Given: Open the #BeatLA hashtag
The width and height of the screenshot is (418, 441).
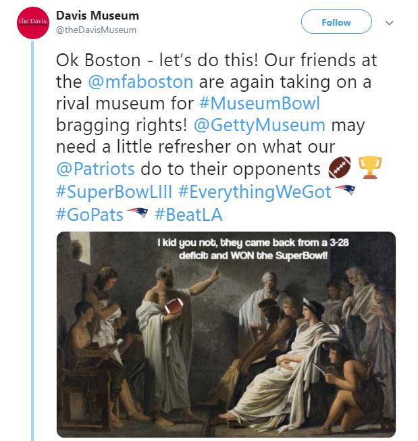Looking at the screenshot, I should 188,215.
